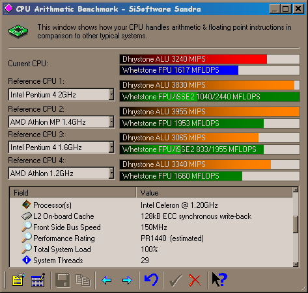Click the System Threads info icon
308x293 pixels.
point(27,260)
